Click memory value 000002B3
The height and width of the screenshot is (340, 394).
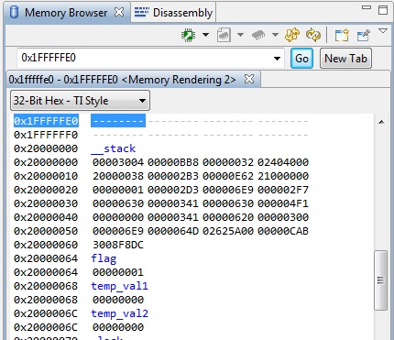pyautogui.click(x=173, y=176)
